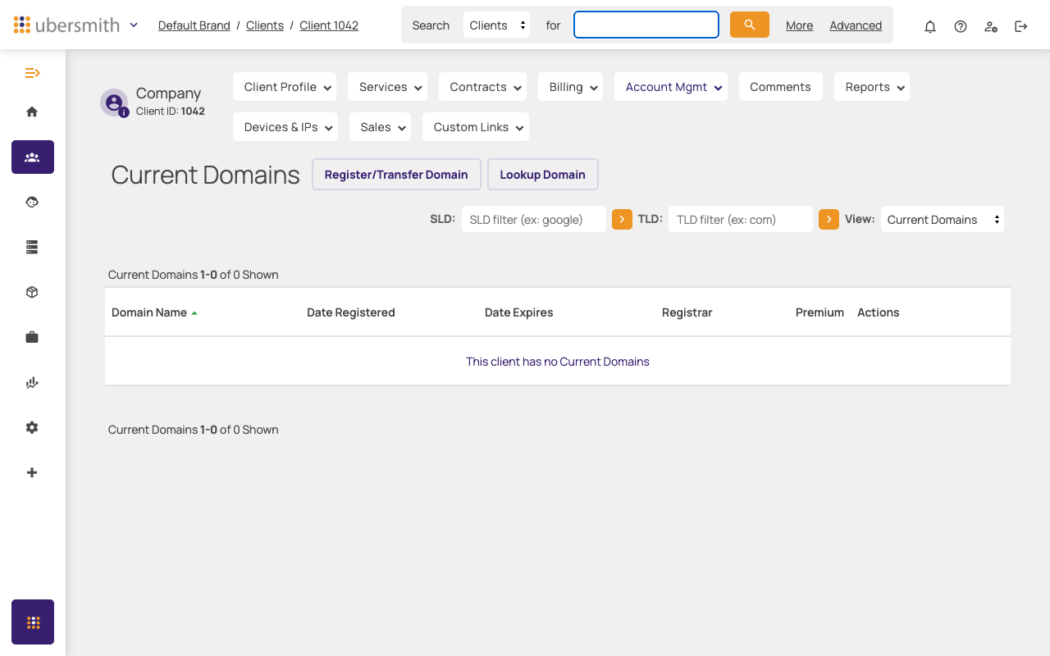Click the Company name text
The image size is (1050, 656).
click(169, 93)
